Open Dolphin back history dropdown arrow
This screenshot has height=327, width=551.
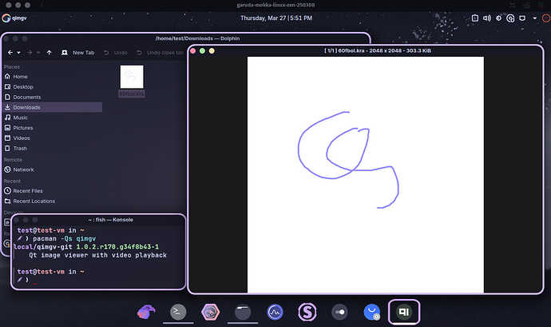[x=18, y=53]
